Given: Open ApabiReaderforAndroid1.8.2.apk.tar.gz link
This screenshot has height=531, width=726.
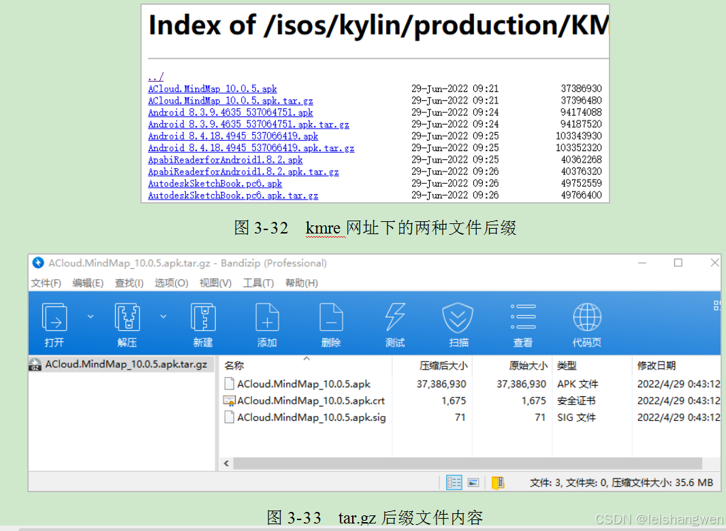Looking at the screenshot, I should pyautogui.click(x=244, y=172).
